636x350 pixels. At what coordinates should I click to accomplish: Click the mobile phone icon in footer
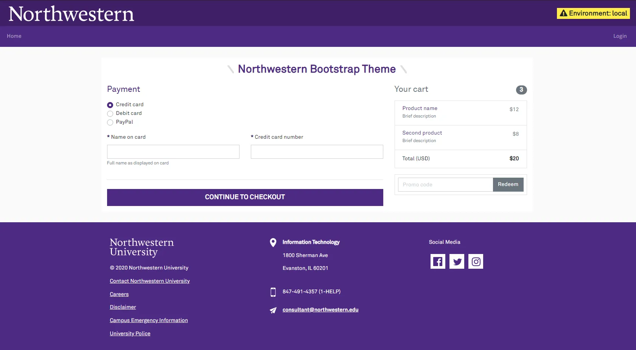[273, 292]
